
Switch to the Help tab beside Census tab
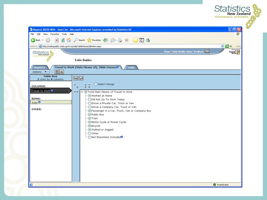pyautogui.click(x=131, y=67)
